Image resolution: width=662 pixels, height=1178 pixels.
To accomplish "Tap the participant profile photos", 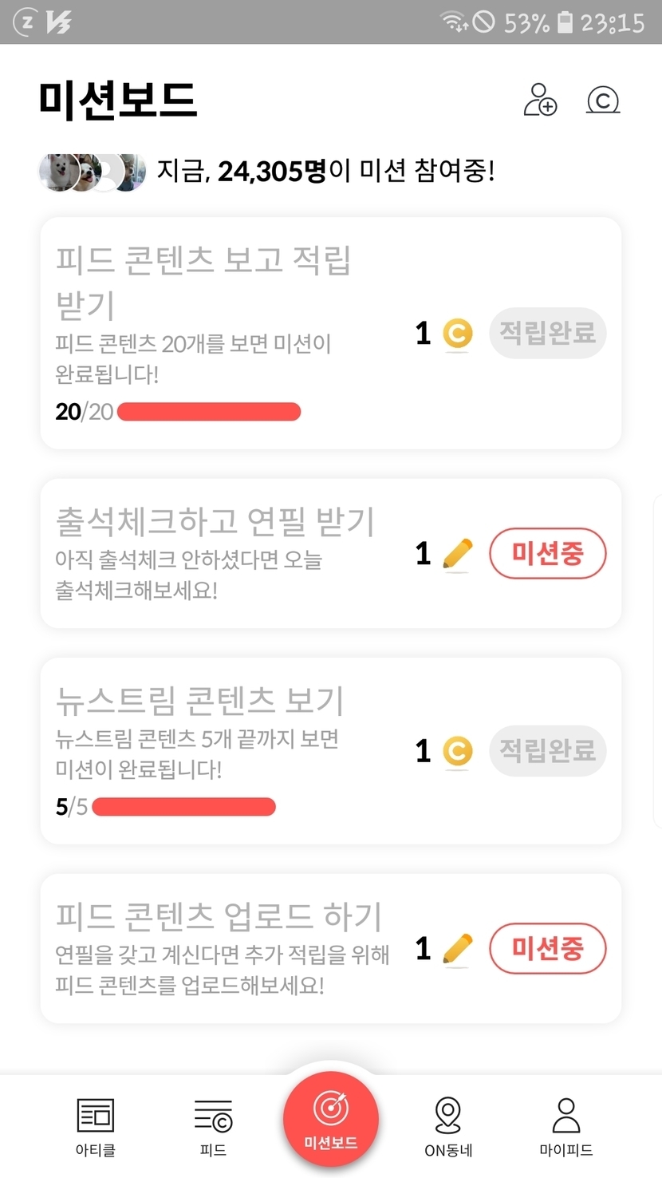I will [x=93, y=172].
